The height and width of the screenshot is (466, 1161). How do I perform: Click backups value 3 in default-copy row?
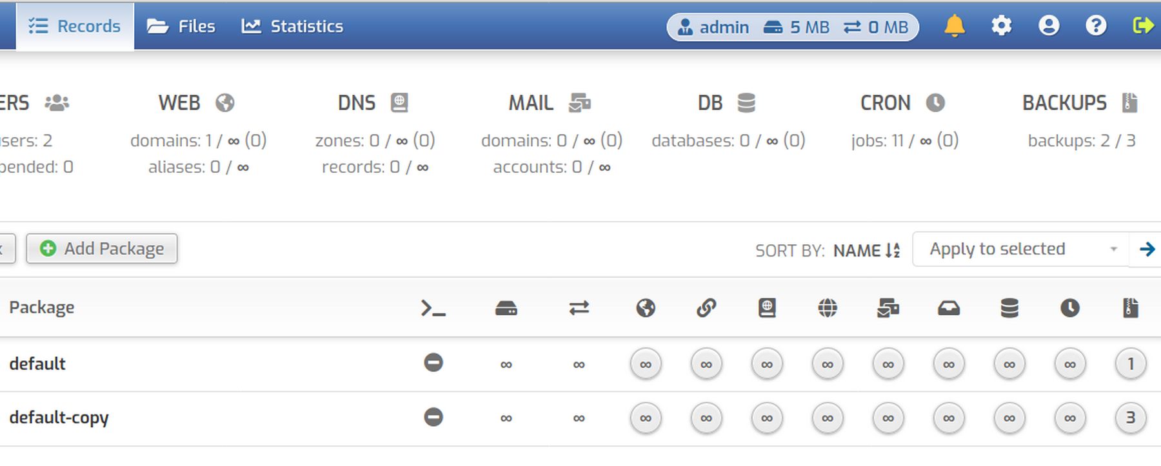(1131, 418)
